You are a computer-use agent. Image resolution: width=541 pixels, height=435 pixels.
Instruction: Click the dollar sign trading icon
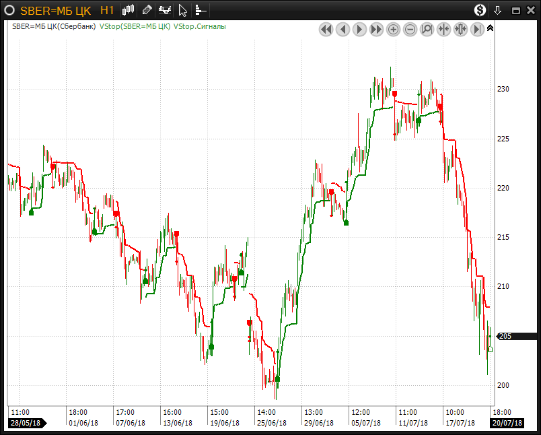[x=480, y=10]
